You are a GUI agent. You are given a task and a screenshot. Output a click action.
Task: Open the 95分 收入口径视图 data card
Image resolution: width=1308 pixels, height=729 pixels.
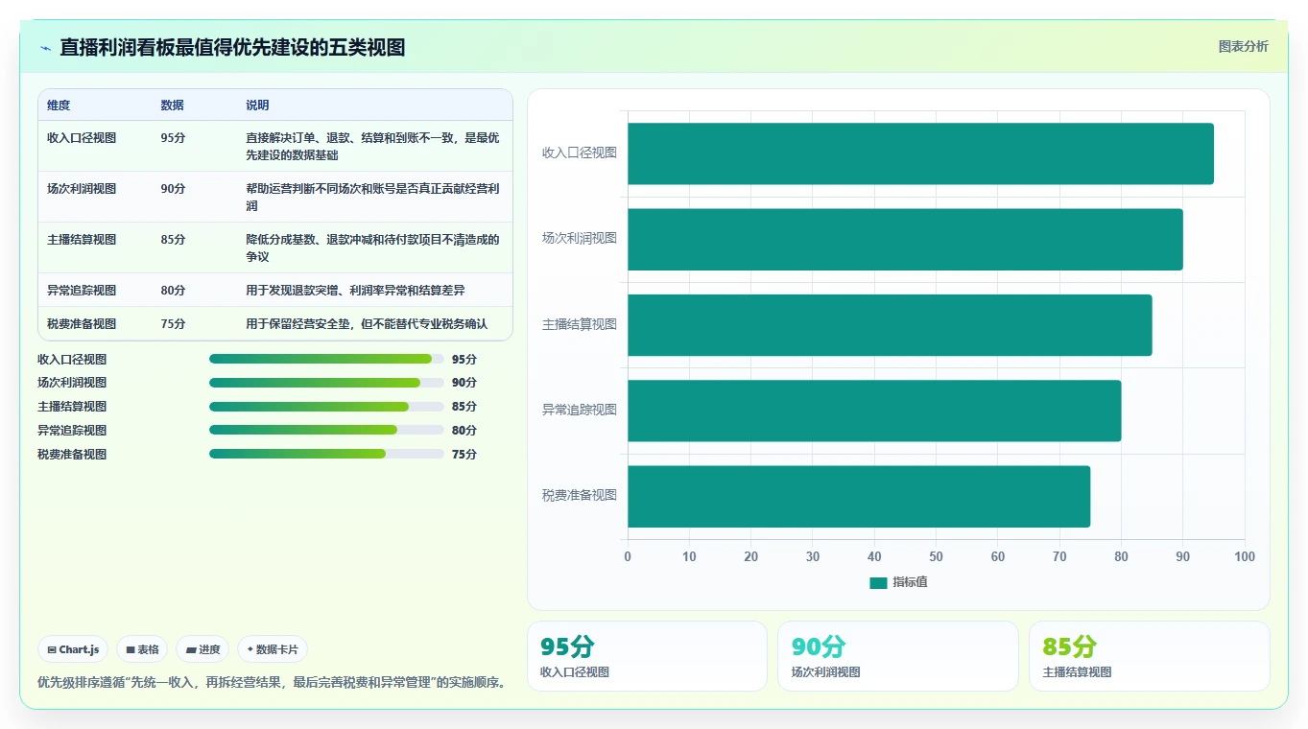[647, 656]
